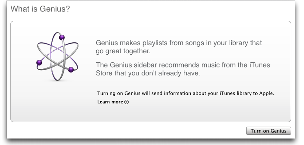304x145 pixels.
Task: Click the "Genius makes playlists" paragraph
Action: coord(179,47)
